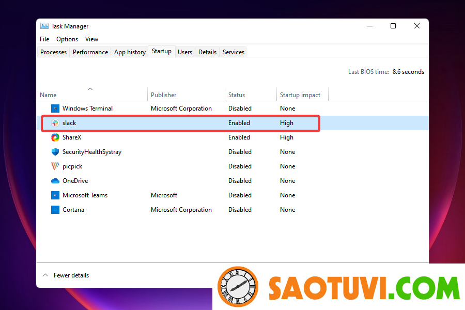
Task: Click the Microsoft Teams icon
Action: [55, 195]
